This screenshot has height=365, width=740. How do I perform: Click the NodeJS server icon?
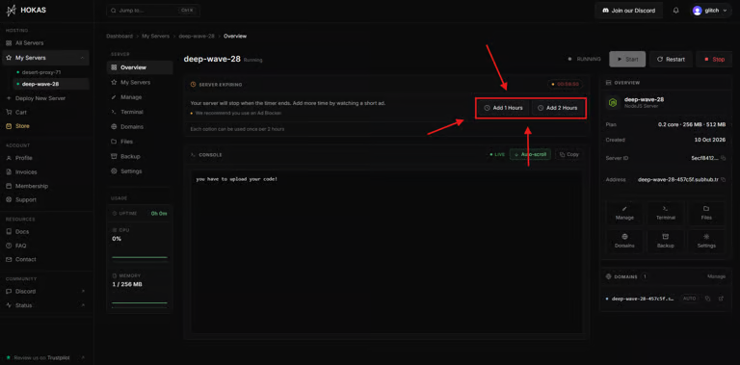pos(613,102)
